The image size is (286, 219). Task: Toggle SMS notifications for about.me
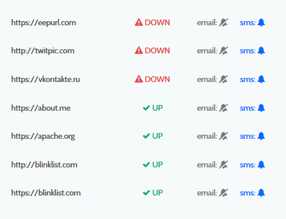click(x=261, y=108)
